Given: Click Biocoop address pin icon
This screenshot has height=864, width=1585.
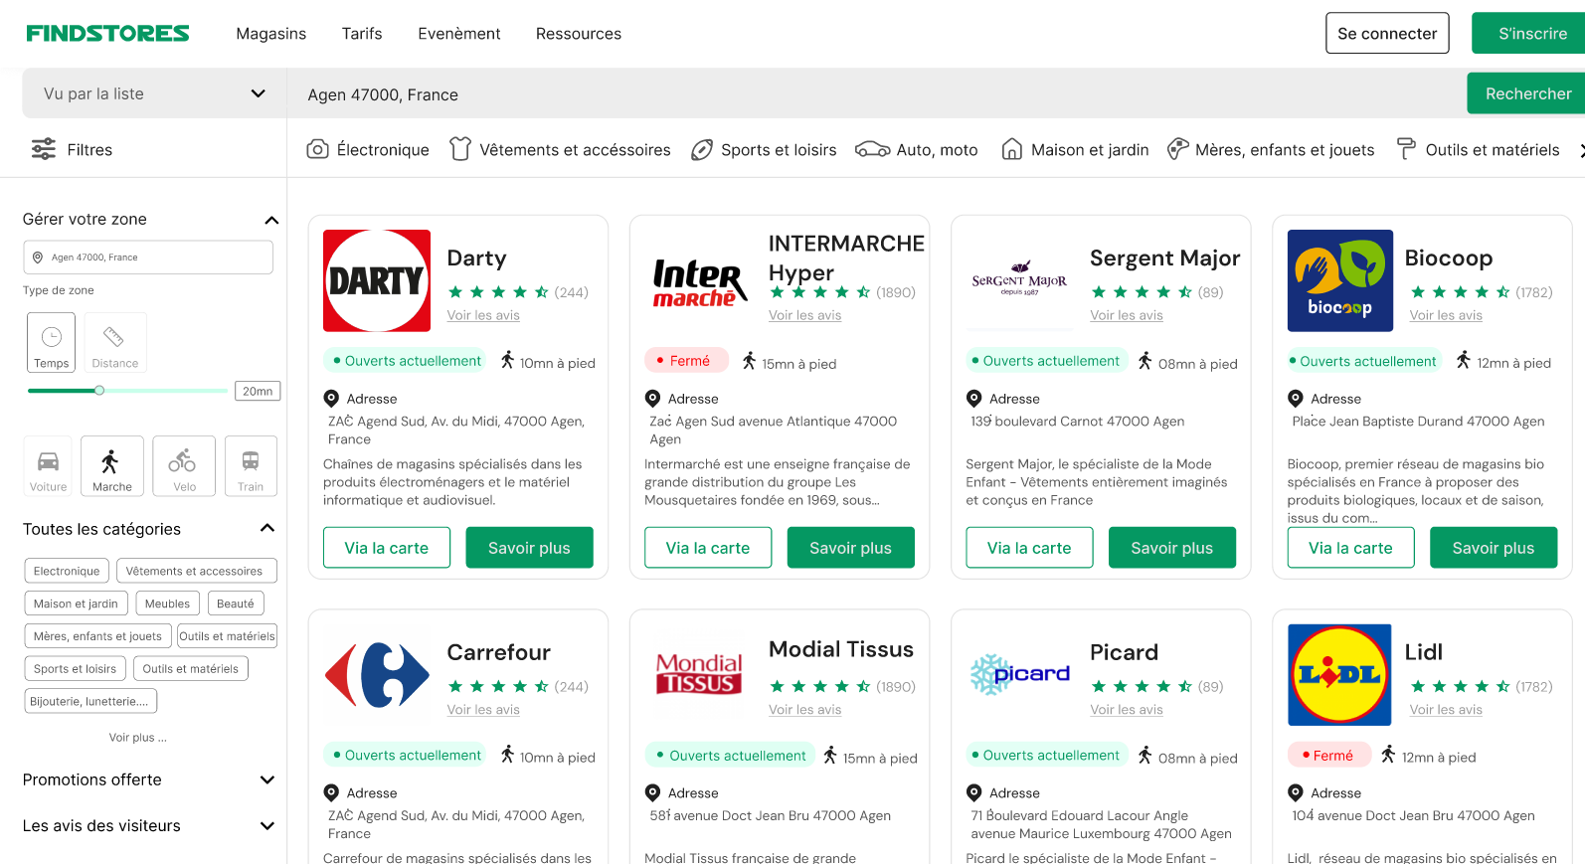Looking at the screenshot, I should (1295, 399).
